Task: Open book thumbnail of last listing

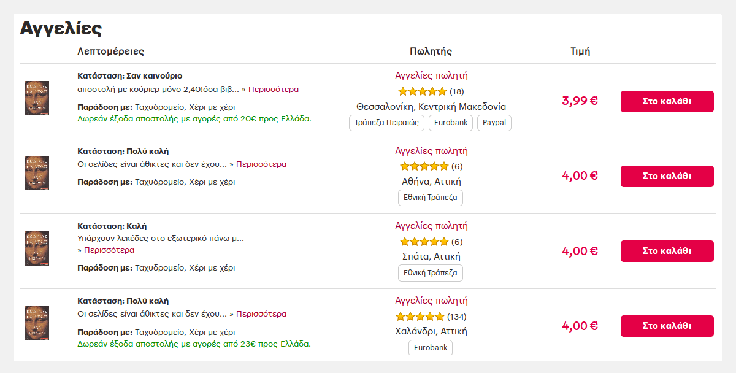Action: click(37, 323)
